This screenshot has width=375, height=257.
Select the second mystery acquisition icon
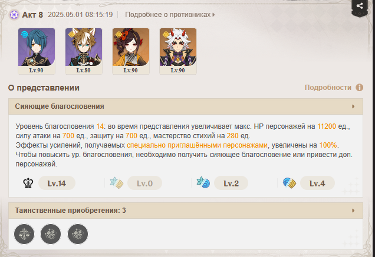[x=51, y=234]
